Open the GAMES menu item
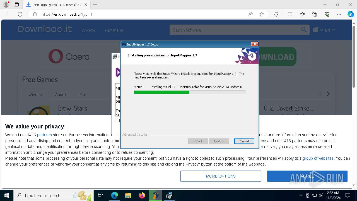357x201 pixels. 114,30
